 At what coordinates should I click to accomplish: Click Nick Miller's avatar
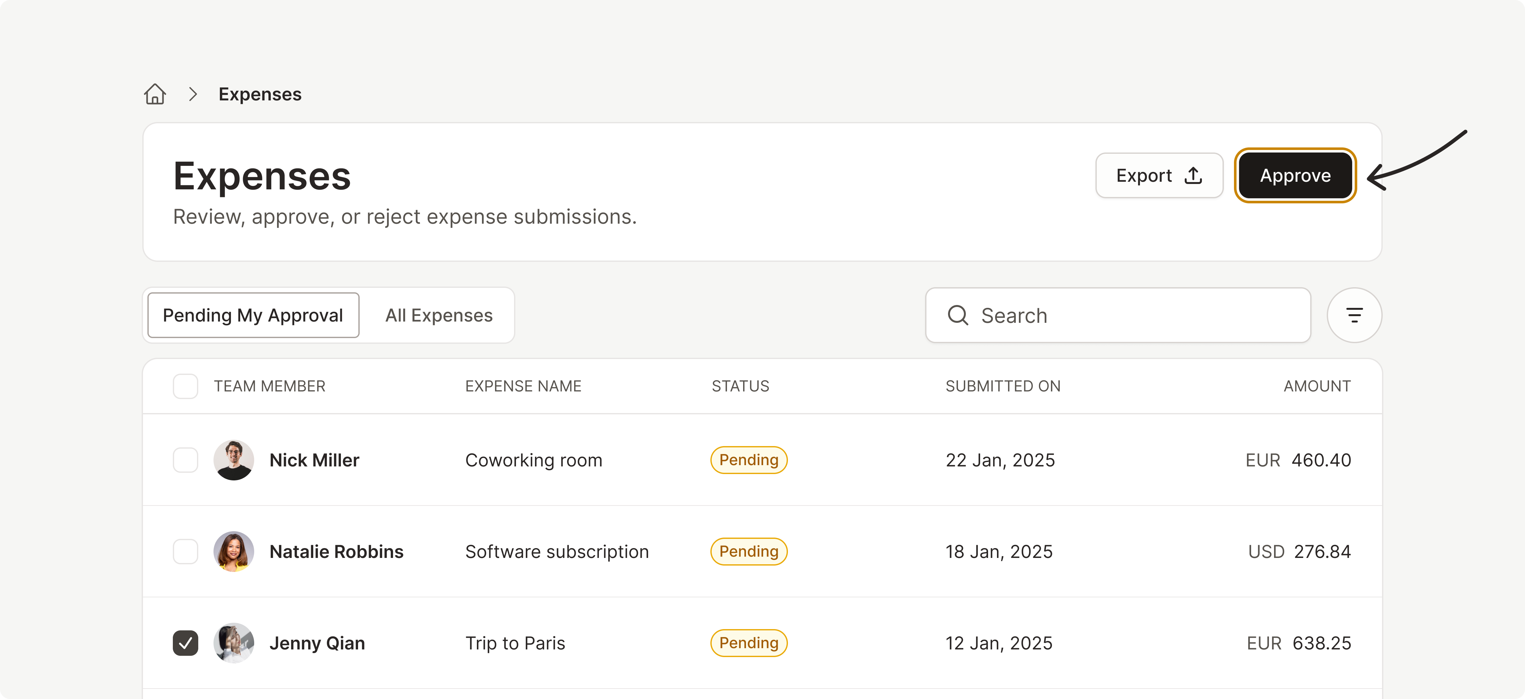234,460
